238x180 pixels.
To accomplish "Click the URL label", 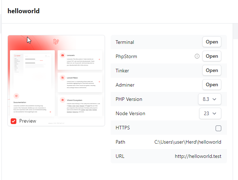I will [x=120, y=156].
